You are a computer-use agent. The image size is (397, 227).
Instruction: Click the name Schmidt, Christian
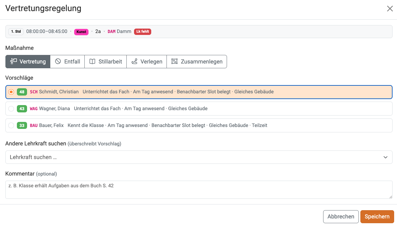(x=59, y=92)
